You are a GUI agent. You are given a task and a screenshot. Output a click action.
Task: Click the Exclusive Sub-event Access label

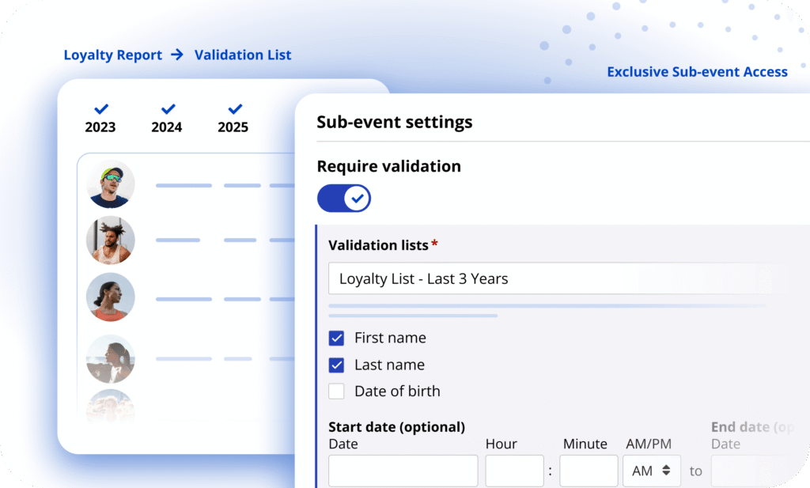[697, 72]
